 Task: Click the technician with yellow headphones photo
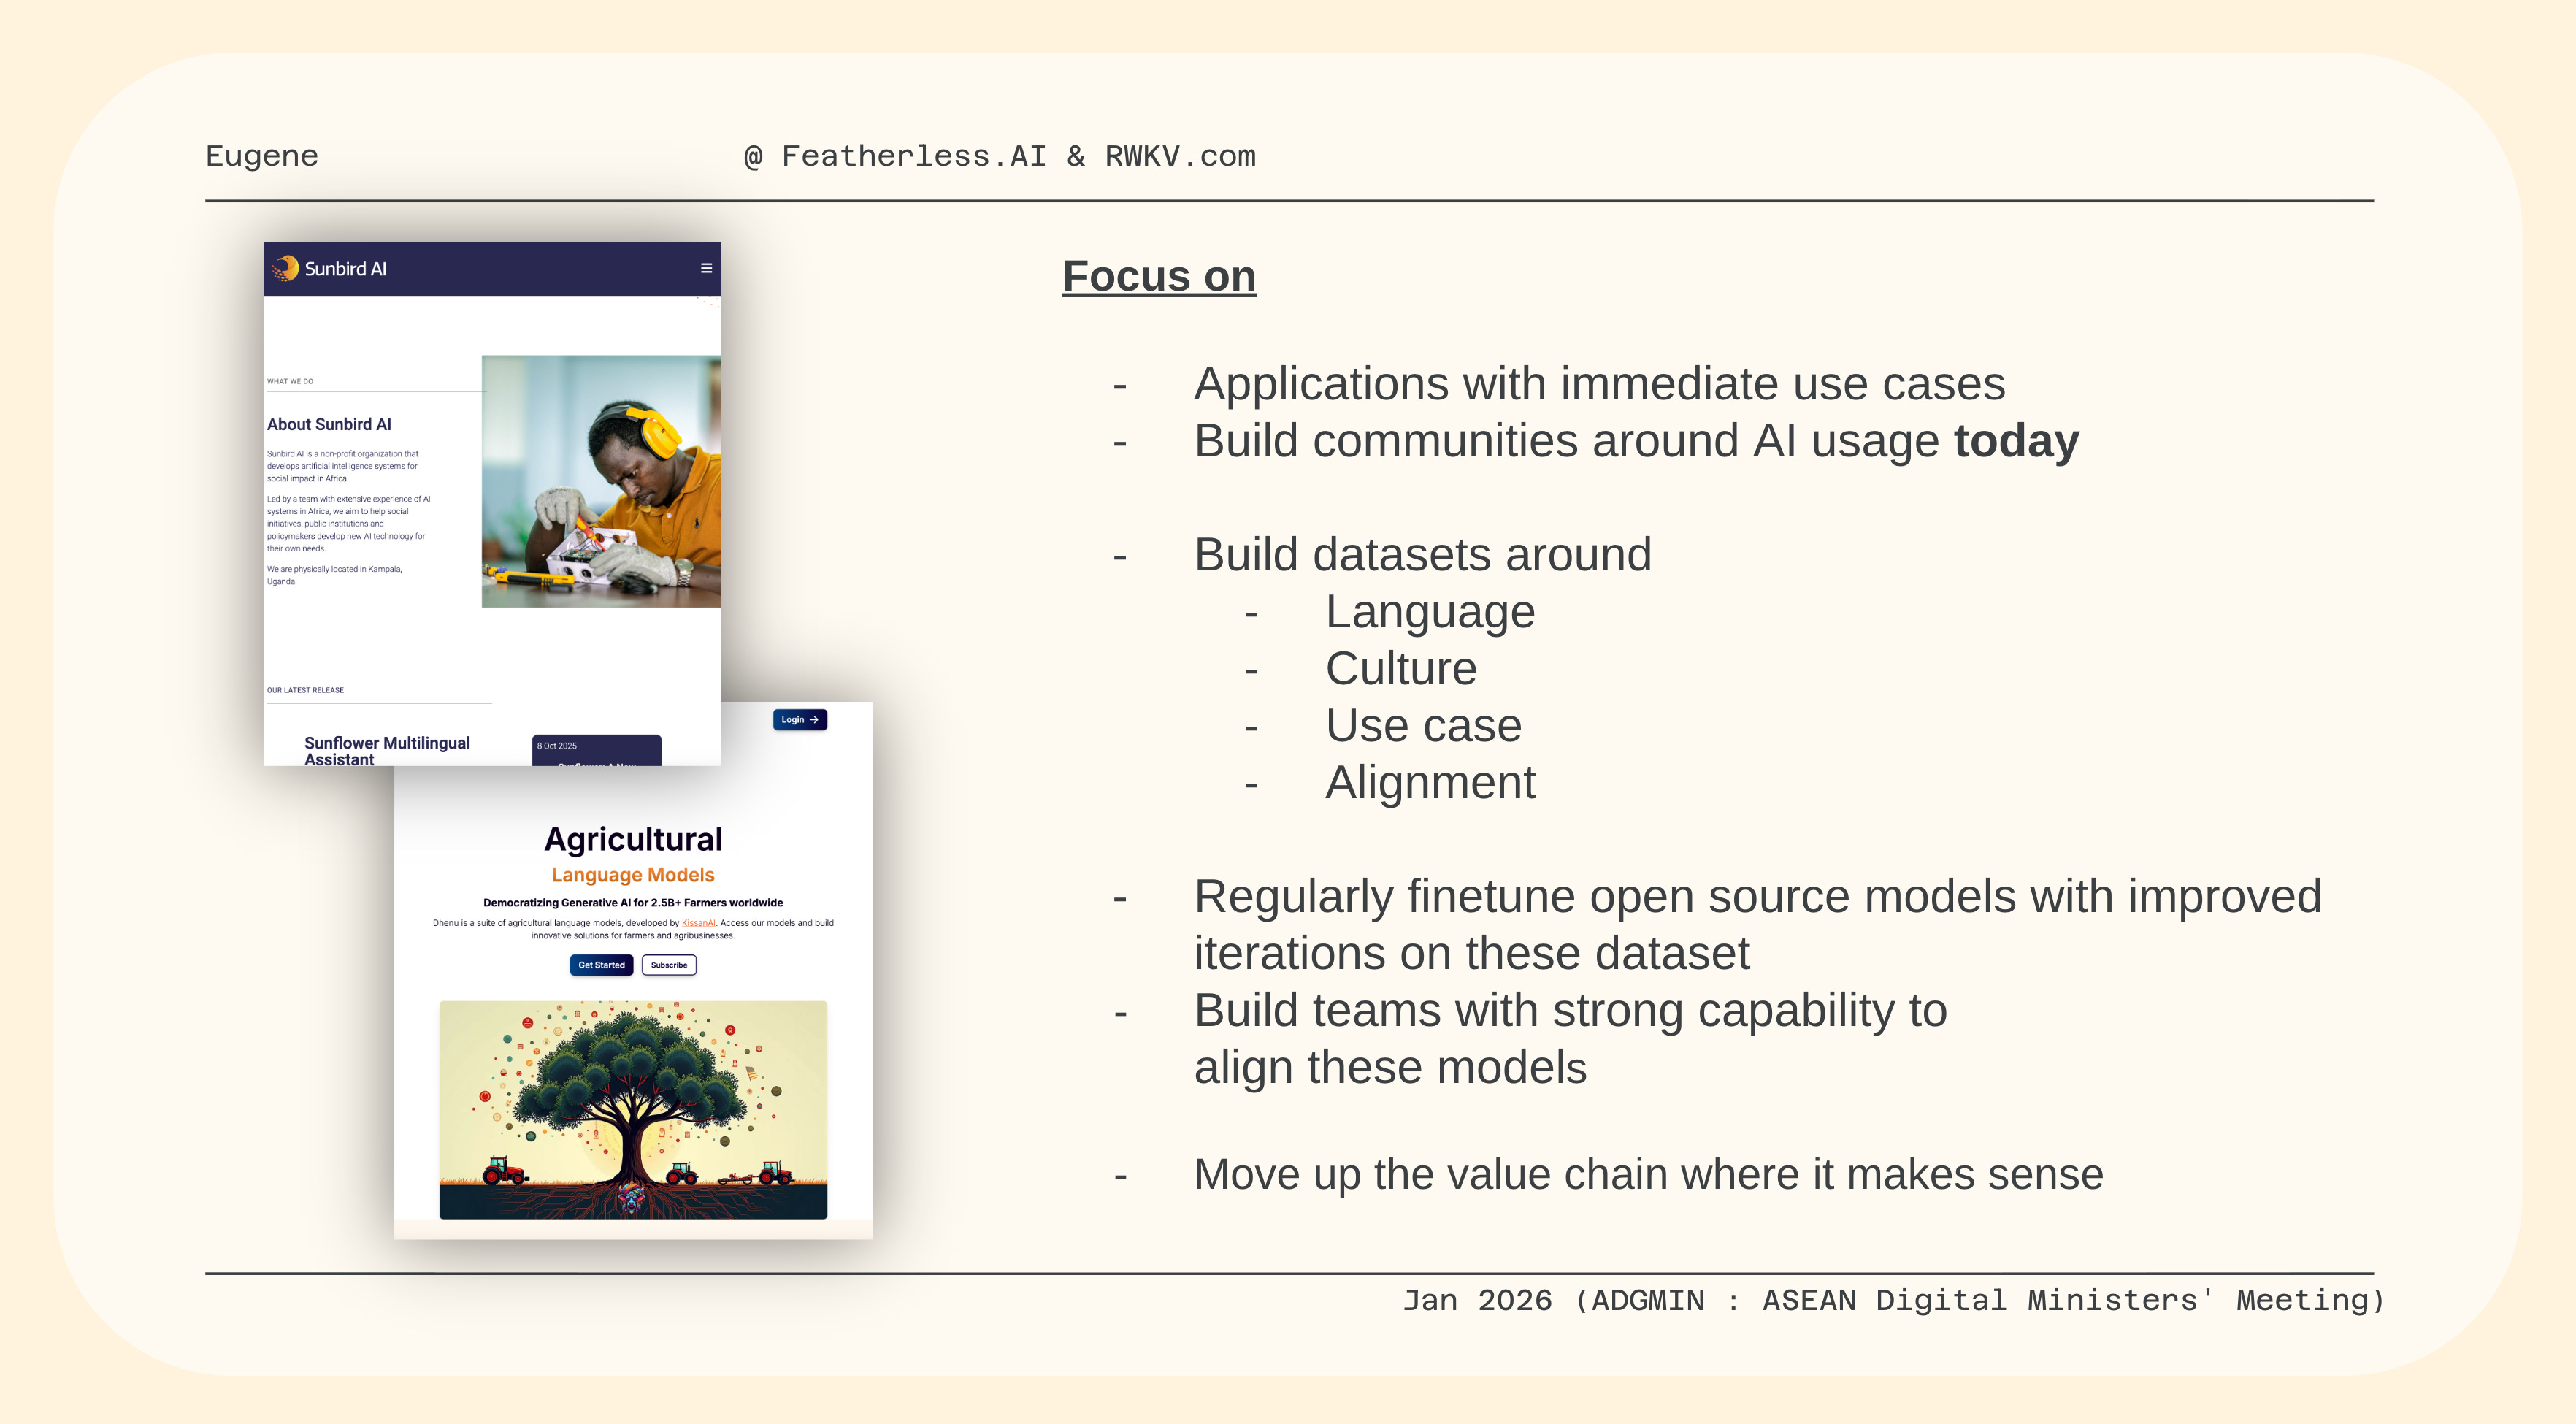601,481
